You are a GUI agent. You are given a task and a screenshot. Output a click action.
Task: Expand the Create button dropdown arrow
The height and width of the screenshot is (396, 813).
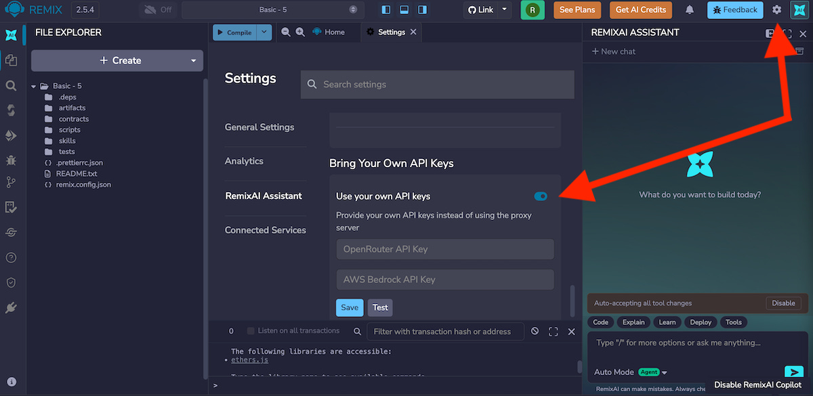(x=193, y=61)
